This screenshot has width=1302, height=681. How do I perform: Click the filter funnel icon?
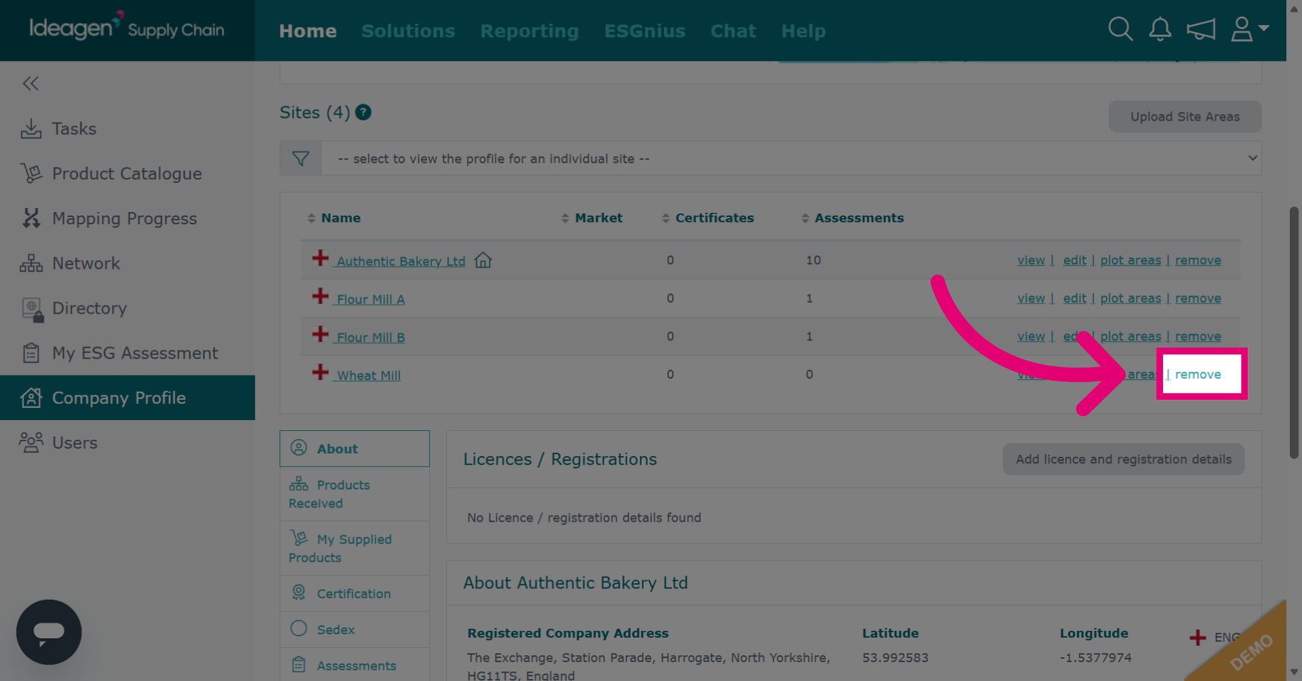click(300, 159)
